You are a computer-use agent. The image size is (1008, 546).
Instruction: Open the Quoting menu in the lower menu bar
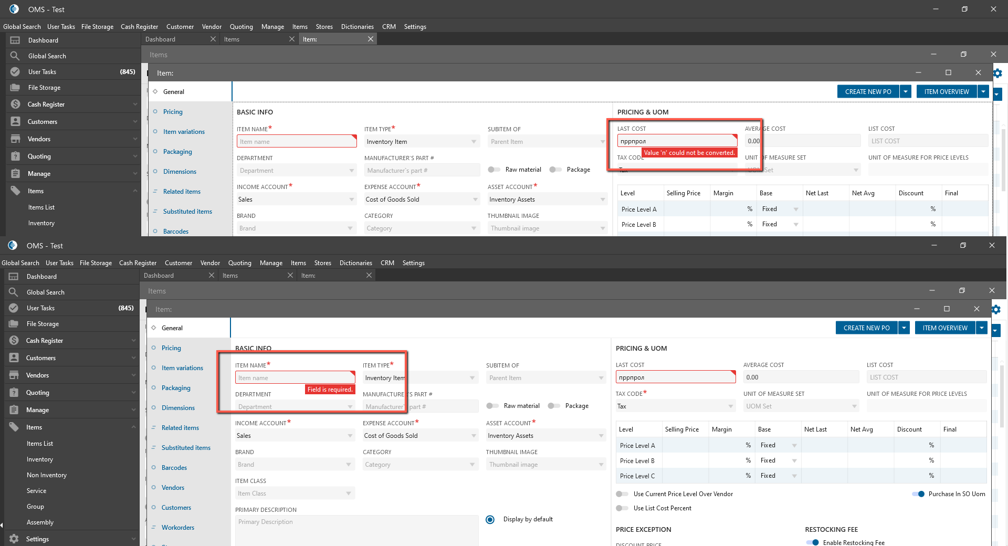240,263
